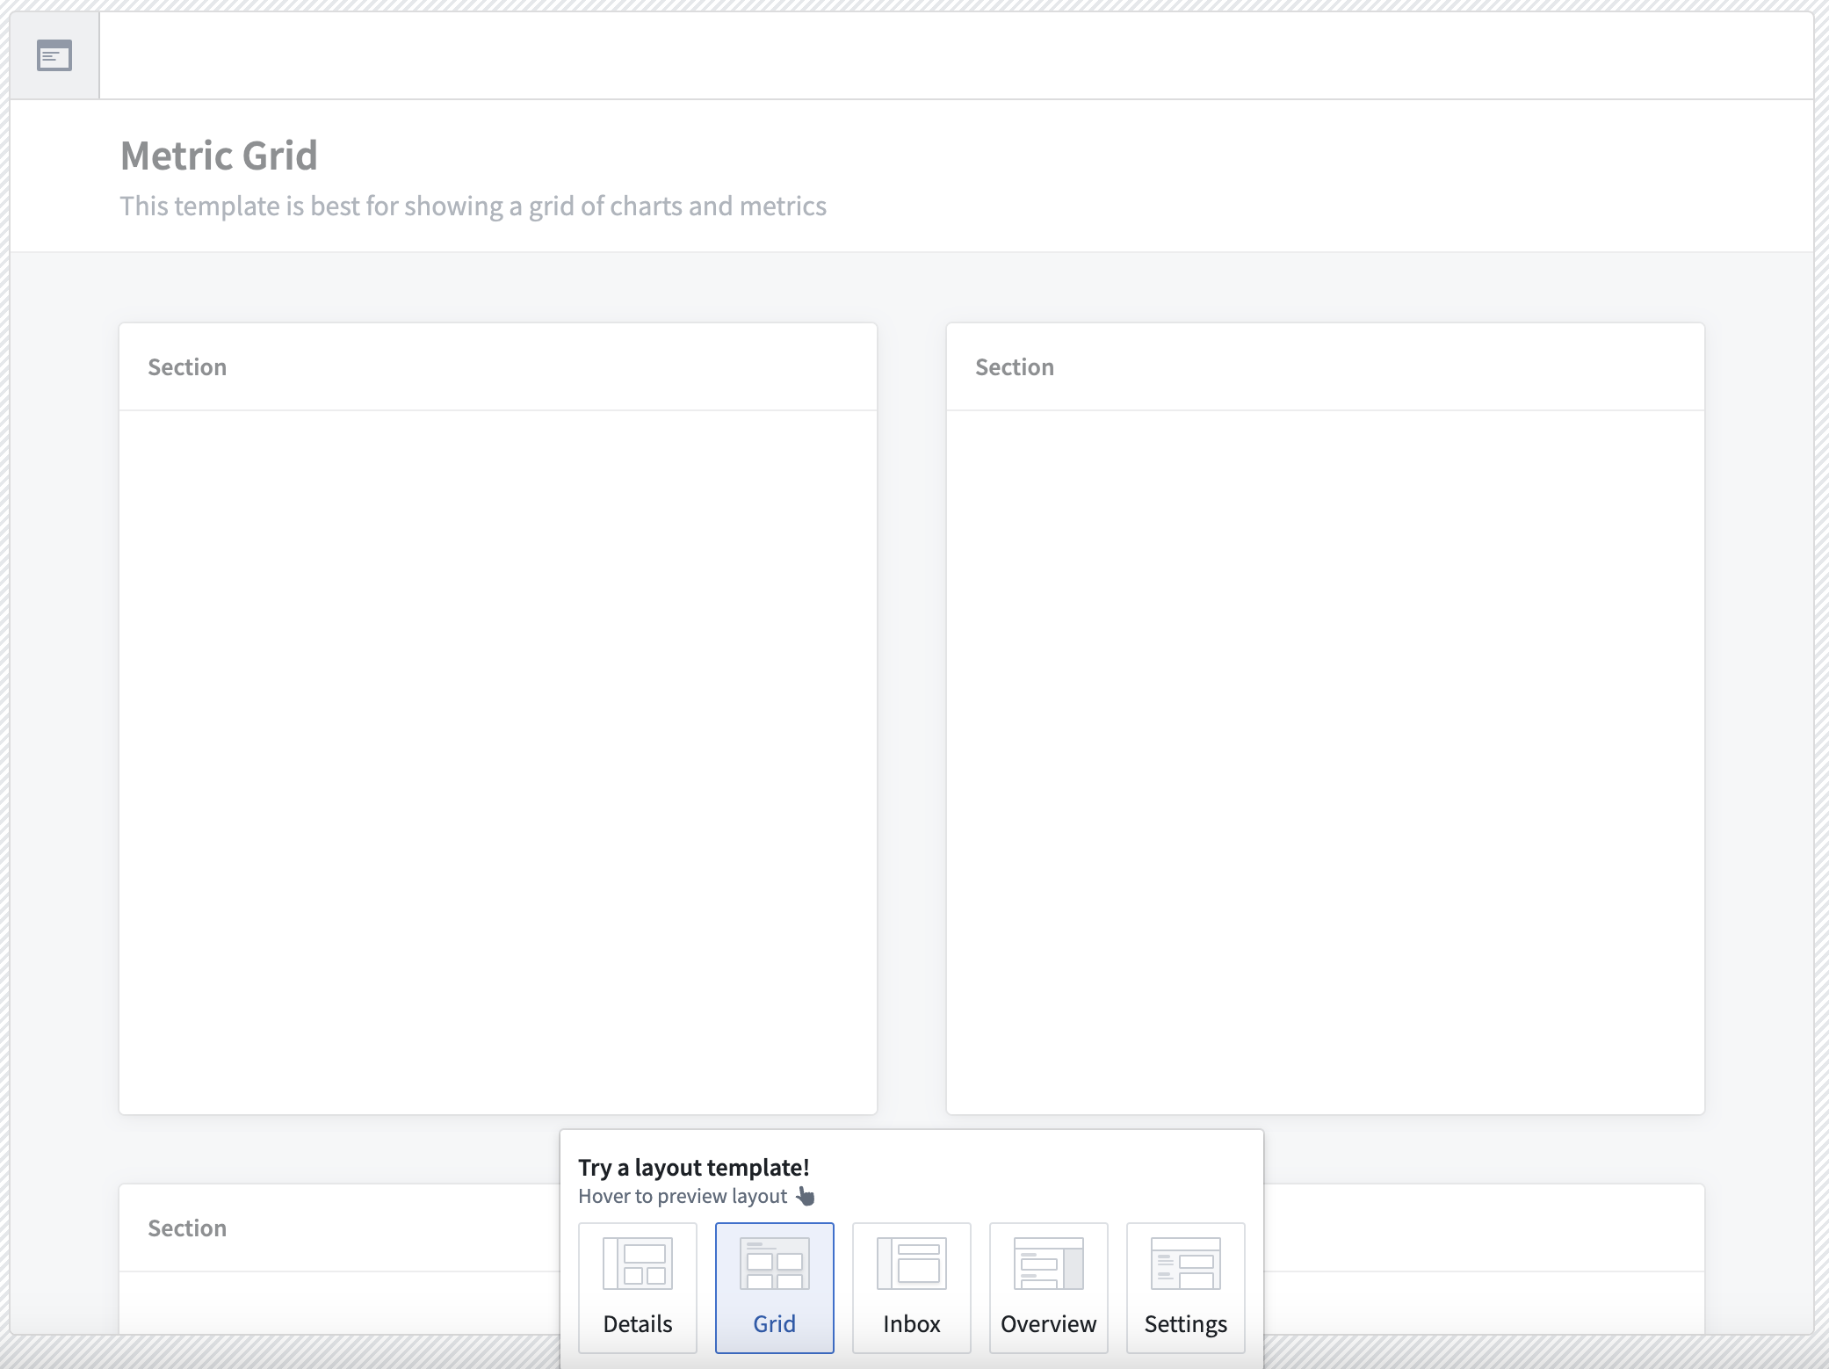Open the page layout icon tab
This screenshot has width=1829, height=1369.
[54, 55]
